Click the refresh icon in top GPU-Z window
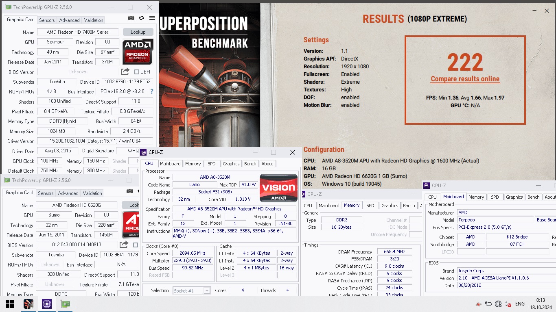The width and height of the screenshot is (556, 312). 141,18
